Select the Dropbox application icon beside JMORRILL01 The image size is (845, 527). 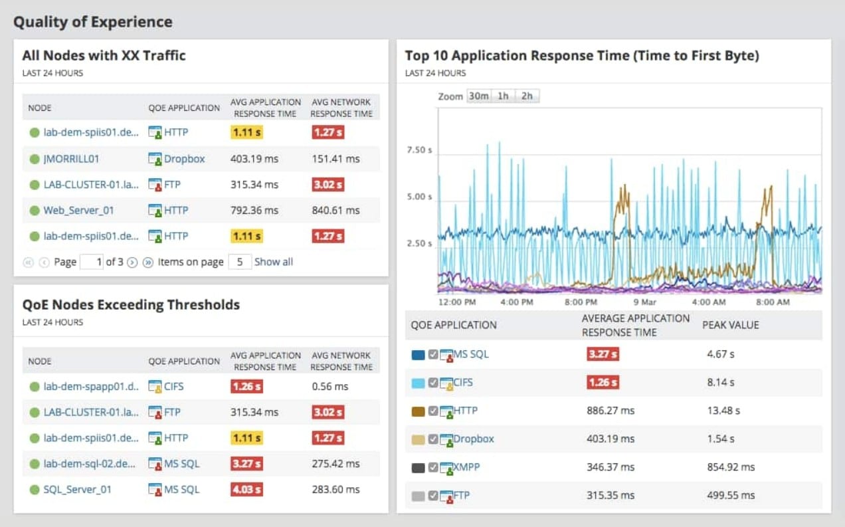pyautogui.click(x=156, y=158)
